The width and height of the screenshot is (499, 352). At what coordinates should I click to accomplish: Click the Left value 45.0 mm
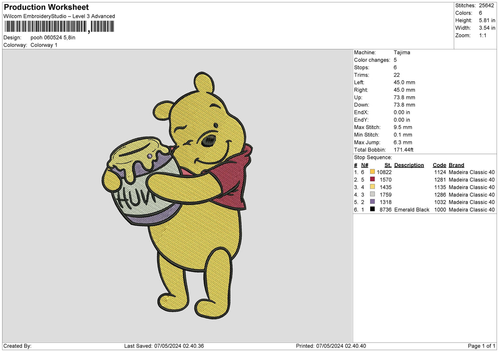pyautogui.click(x=404, y=83)
